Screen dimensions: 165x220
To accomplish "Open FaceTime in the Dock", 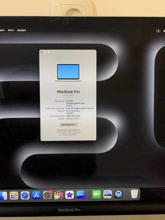I will point(96,194).
